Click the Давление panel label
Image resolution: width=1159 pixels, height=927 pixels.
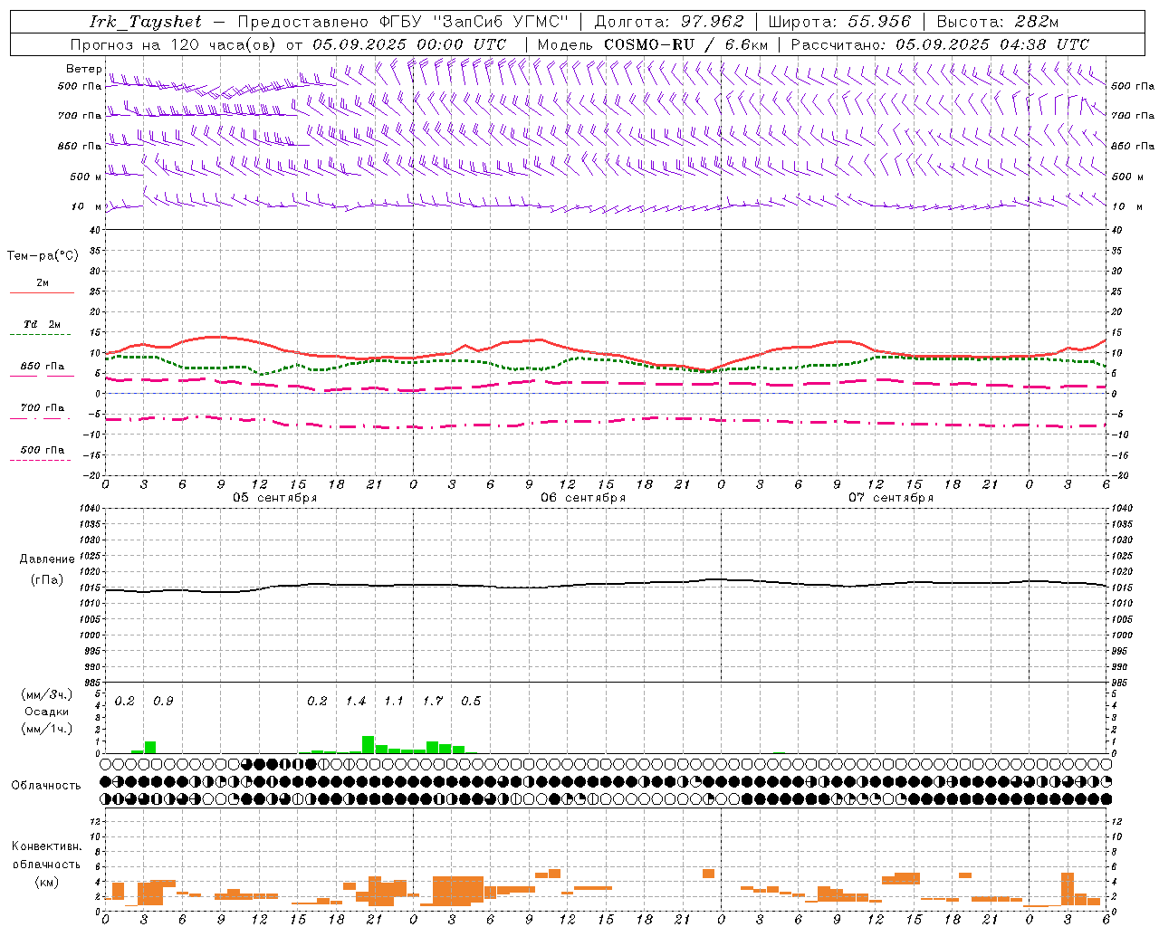coord(47,559)
